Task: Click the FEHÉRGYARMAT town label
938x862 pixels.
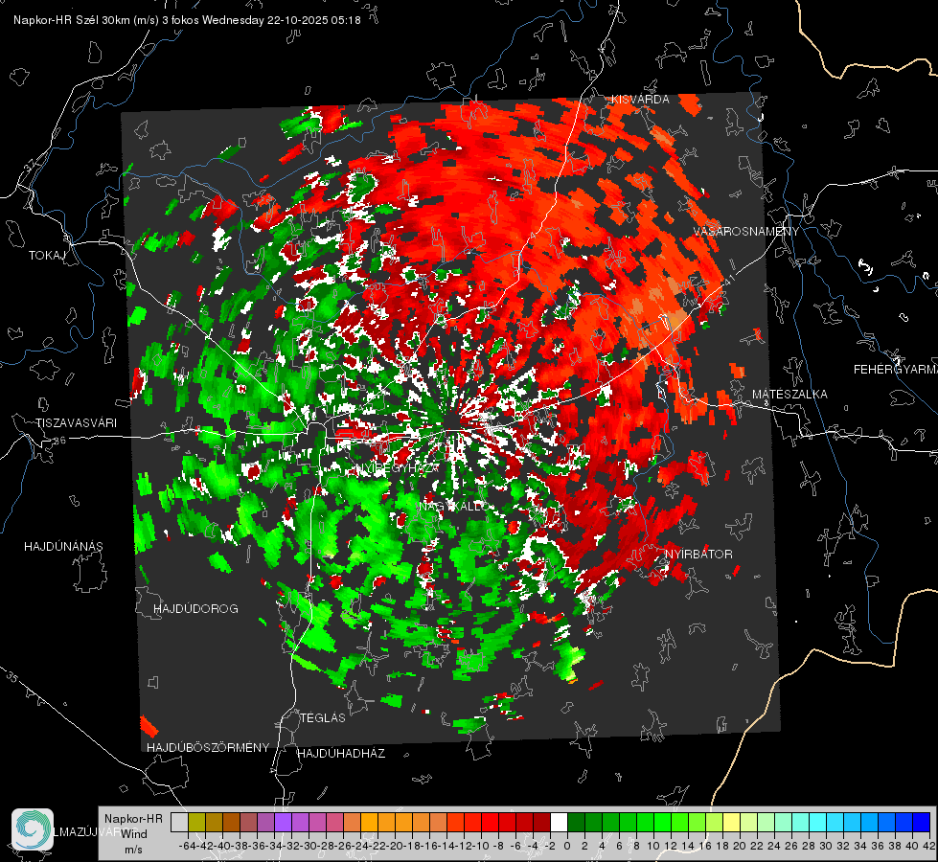Action: pyautogui.click(x=896, y=370)
